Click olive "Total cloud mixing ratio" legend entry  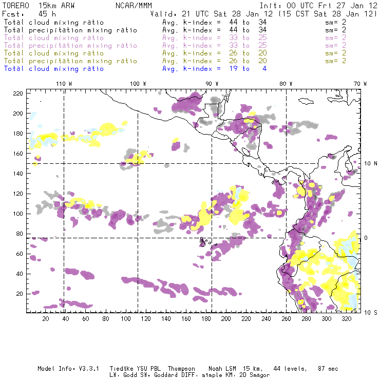point(54,53)
